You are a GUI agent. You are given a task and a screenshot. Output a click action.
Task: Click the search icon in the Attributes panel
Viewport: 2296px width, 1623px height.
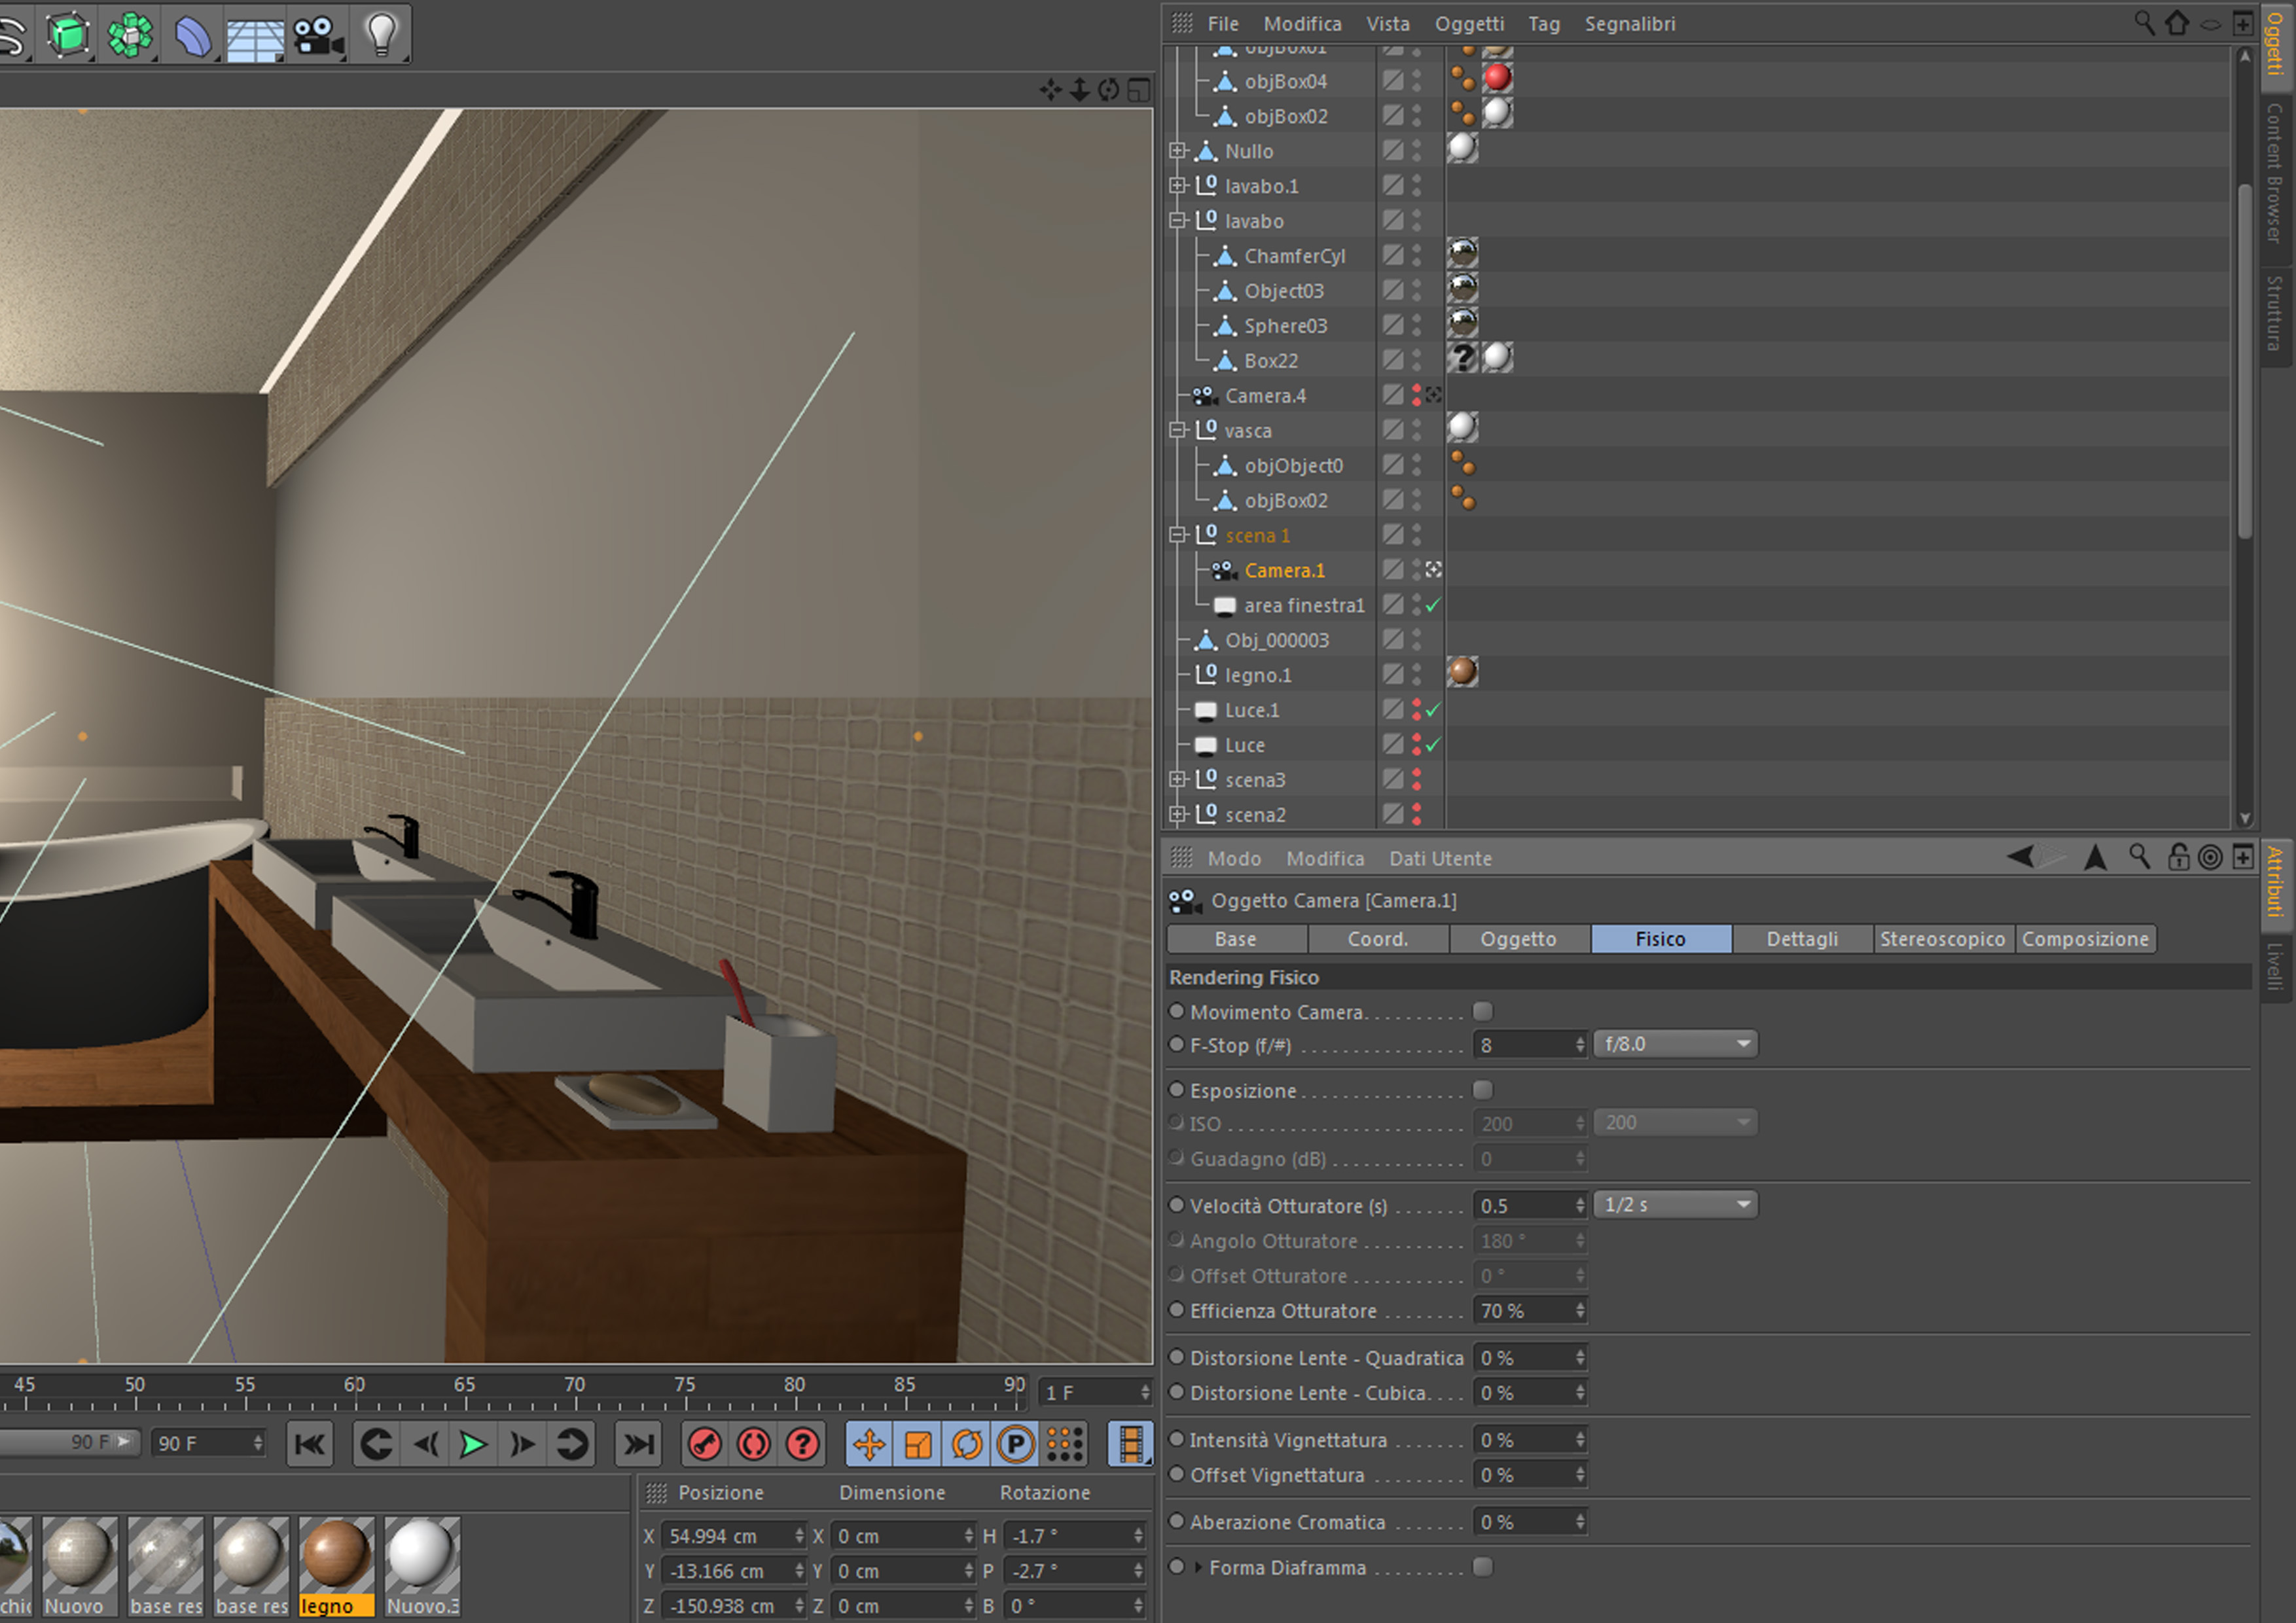coord(2139,857)
